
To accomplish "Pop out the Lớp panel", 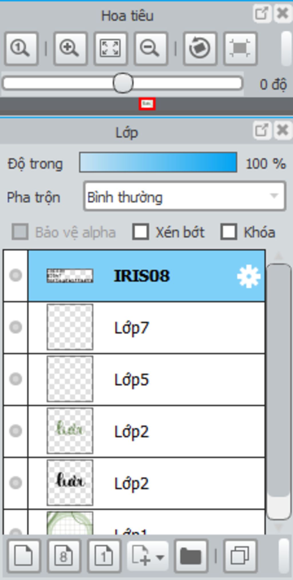I will [x=262, y=130].
